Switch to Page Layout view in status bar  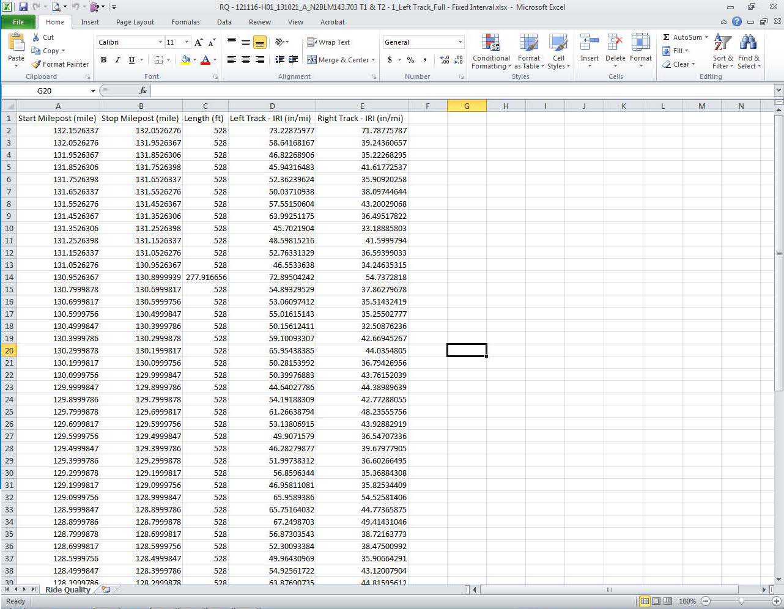[656, 601]
